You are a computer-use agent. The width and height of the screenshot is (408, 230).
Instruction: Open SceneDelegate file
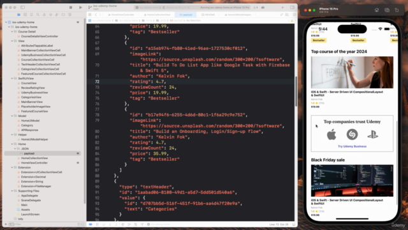coord(31,200)
